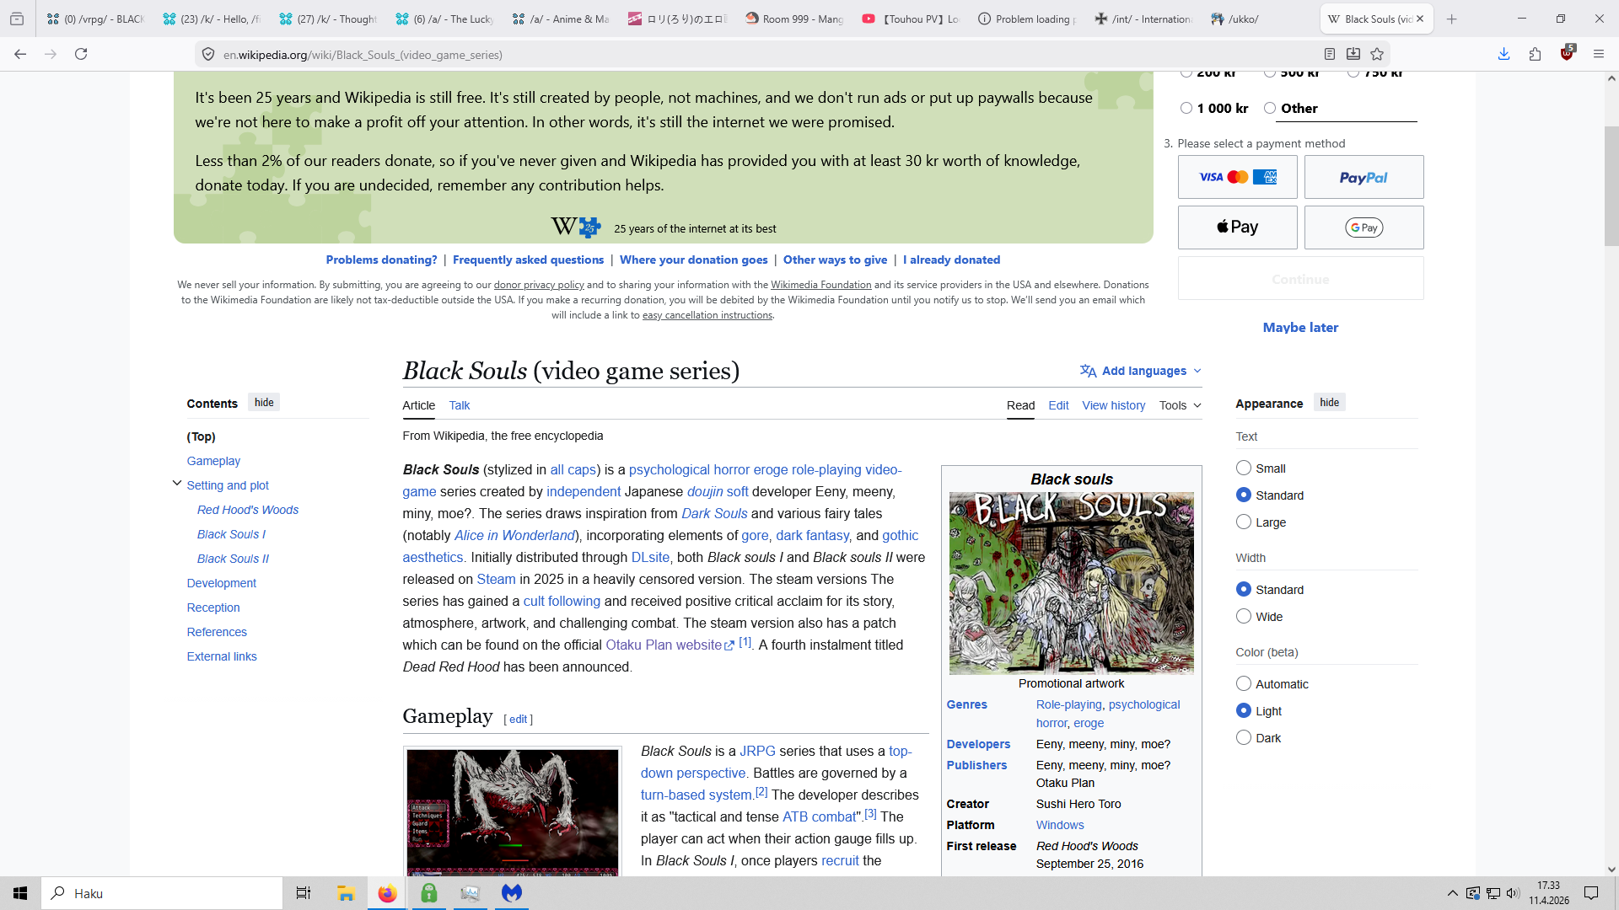This screenshot has height=910, width=1619.
Task: Open the View history tab
Action: click(x=1113, y=405)
